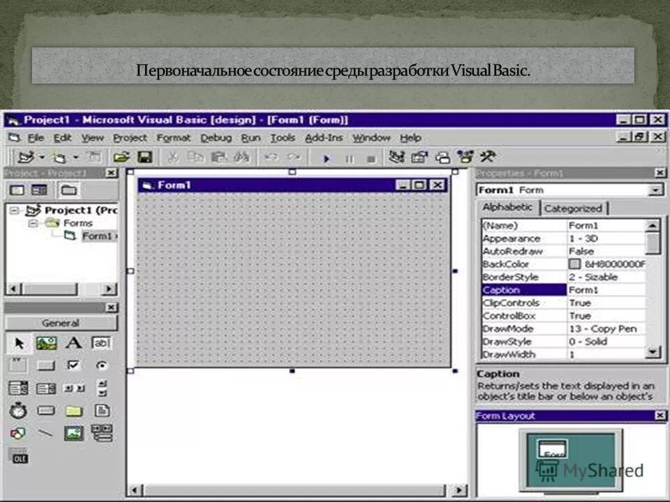
Task: Click the Caption value field Form1
Action: click(606, 290)
